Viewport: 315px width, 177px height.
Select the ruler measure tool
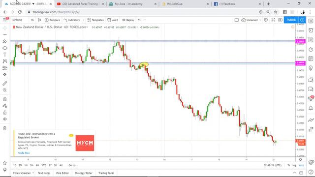[x=5, y=83]
